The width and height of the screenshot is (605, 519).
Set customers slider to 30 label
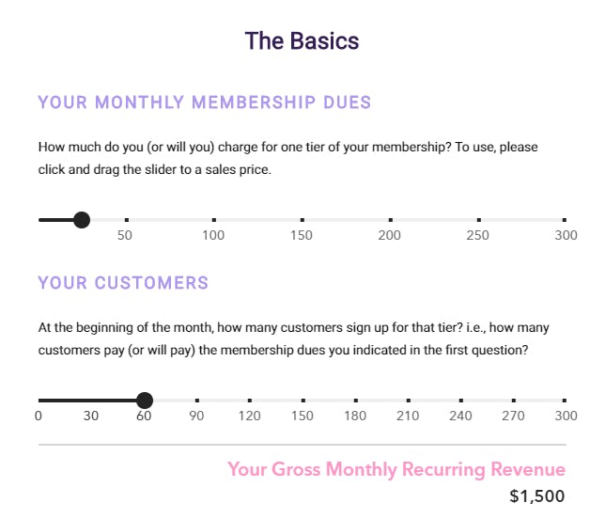coord(91,416)
